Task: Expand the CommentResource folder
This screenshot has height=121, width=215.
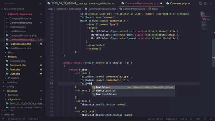Action: pos(7,23)
